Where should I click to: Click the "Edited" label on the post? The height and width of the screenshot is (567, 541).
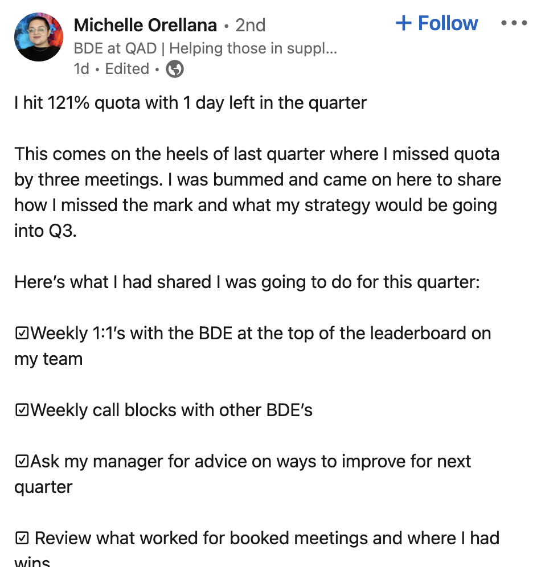pos(127,69)
